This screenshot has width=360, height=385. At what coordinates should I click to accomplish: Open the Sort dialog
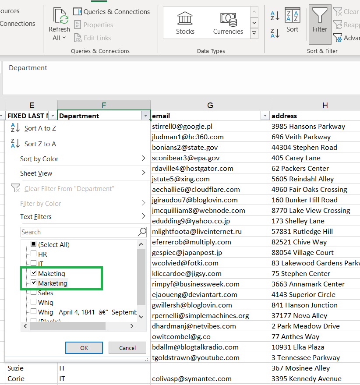point(292,20)
